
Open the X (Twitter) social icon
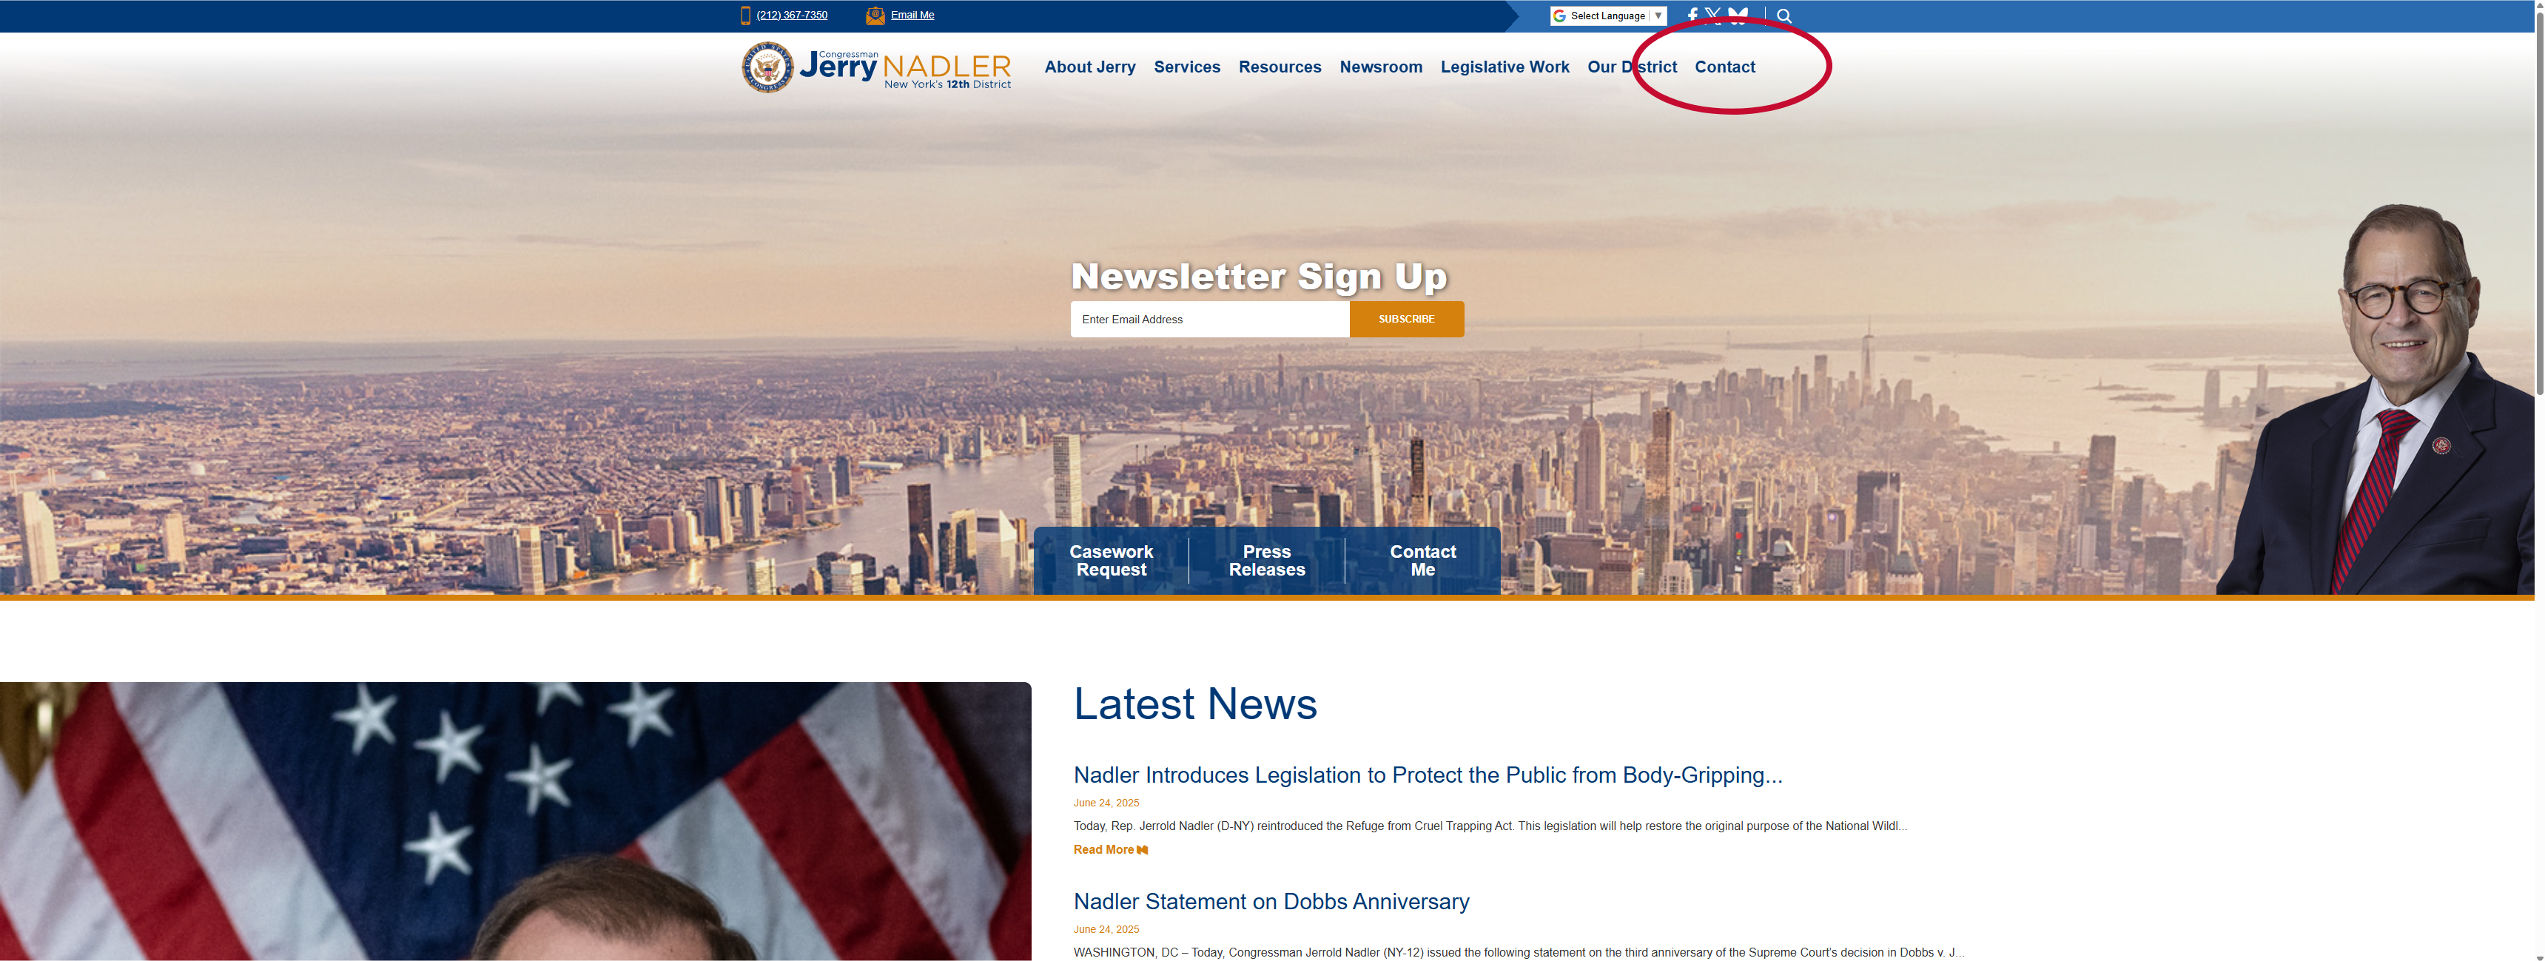1713,16
